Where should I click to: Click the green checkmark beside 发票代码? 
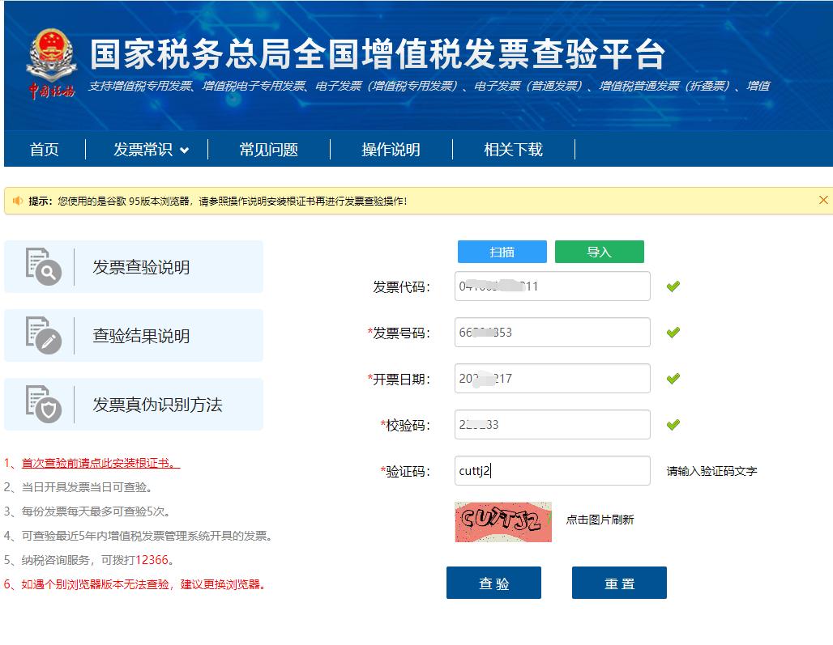tap(672, 286)
